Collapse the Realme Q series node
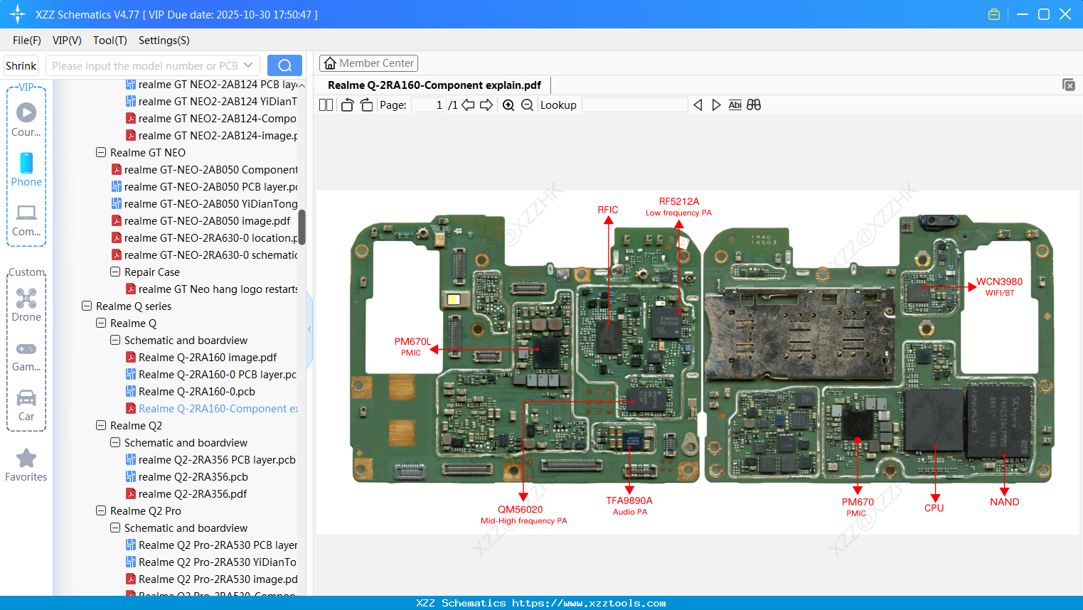 click(87, 306)
